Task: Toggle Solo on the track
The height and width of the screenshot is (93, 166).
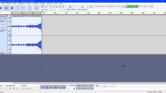Action: pos(5,18)
